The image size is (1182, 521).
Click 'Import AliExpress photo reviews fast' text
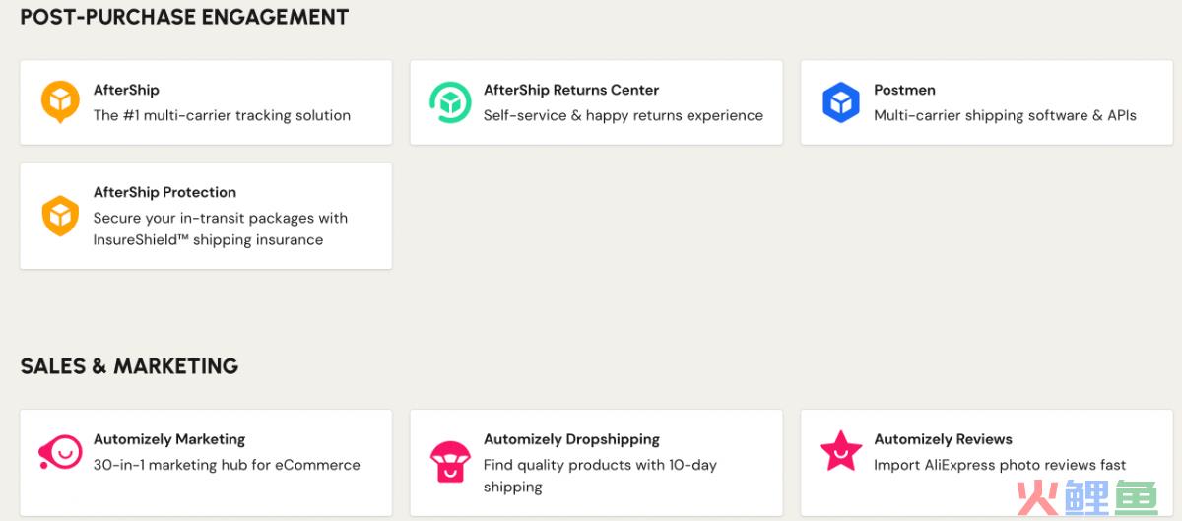(x=1000, y=465)
